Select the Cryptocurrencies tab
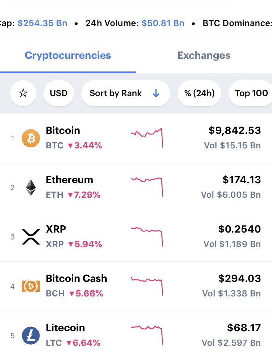Image resolution: width=272 pixels, height=361 pixels. (x=68, y=56)
